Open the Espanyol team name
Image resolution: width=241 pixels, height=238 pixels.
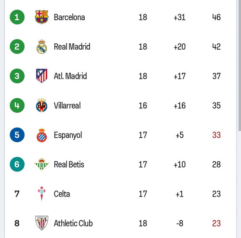coord(68,135)
